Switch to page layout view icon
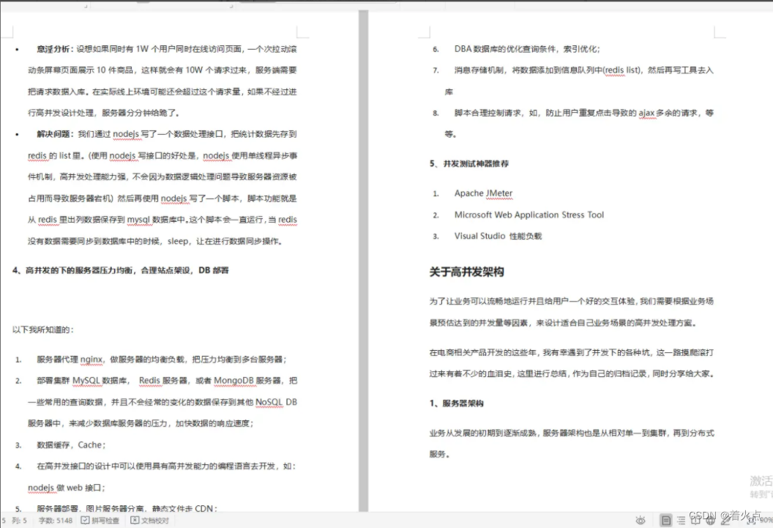Image resolution: width=773 pixels, height=528 pixels. [x=665, y=520]
